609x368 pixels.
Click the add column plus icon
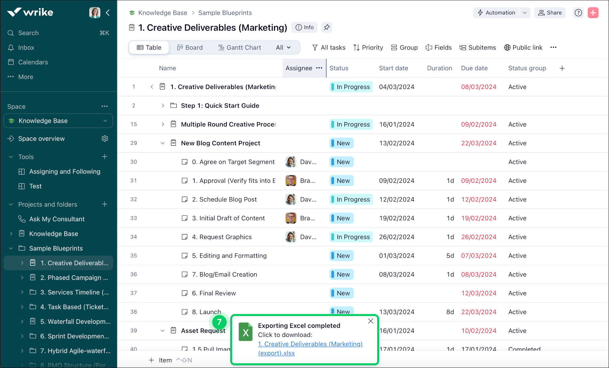click(x=562, y=68)
